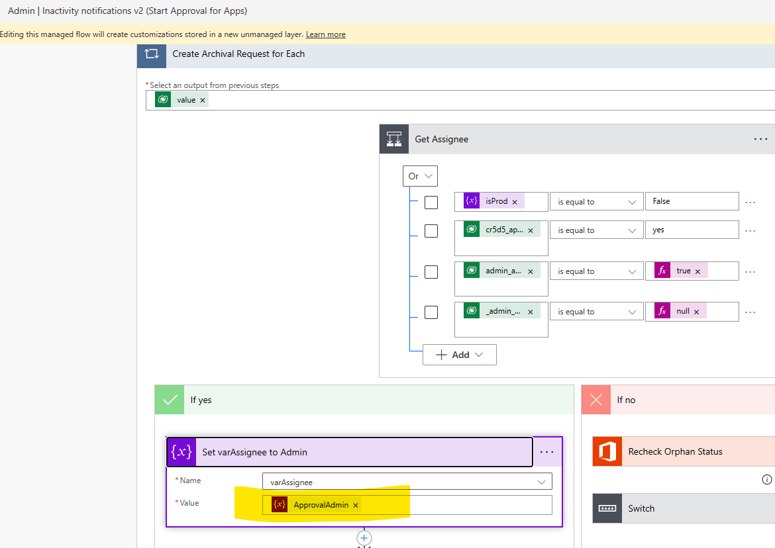Click the plus button below Set varAssignee

(x=364, y=538)
